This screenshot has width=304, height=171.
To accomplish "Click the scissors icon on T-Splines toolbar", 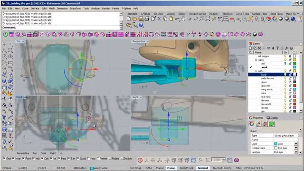I will tap(248, 35).
